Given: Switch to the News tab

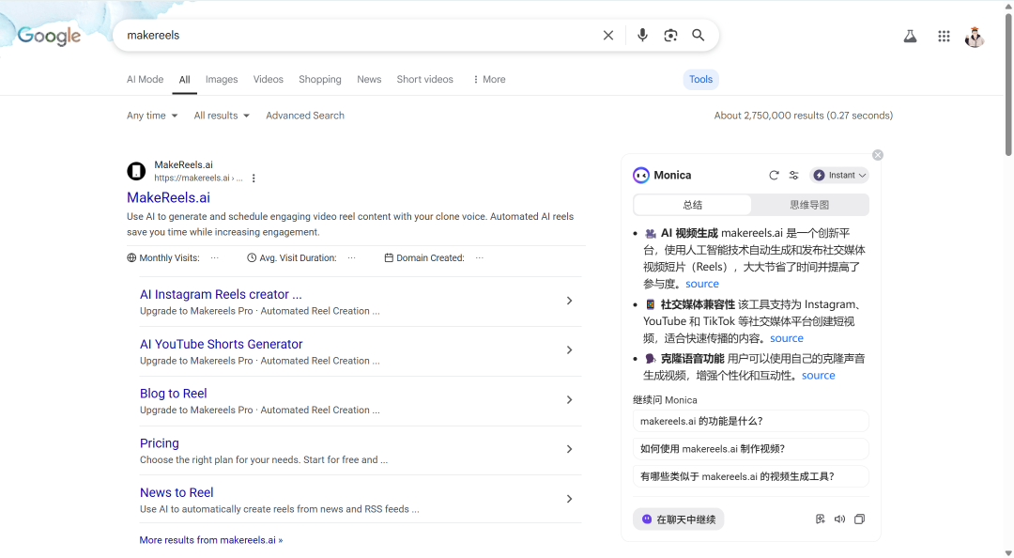Looking at the screenshot, I should coord(369,79).
